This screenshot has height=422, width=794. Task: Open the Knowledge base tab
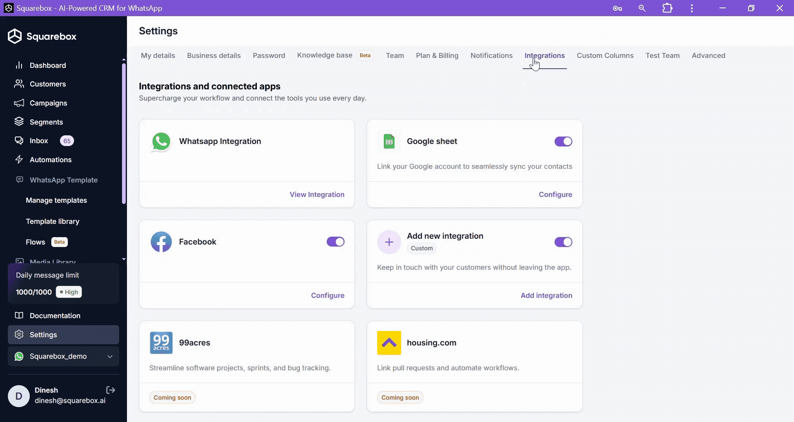pyautogui.click(x=325, y=55)
